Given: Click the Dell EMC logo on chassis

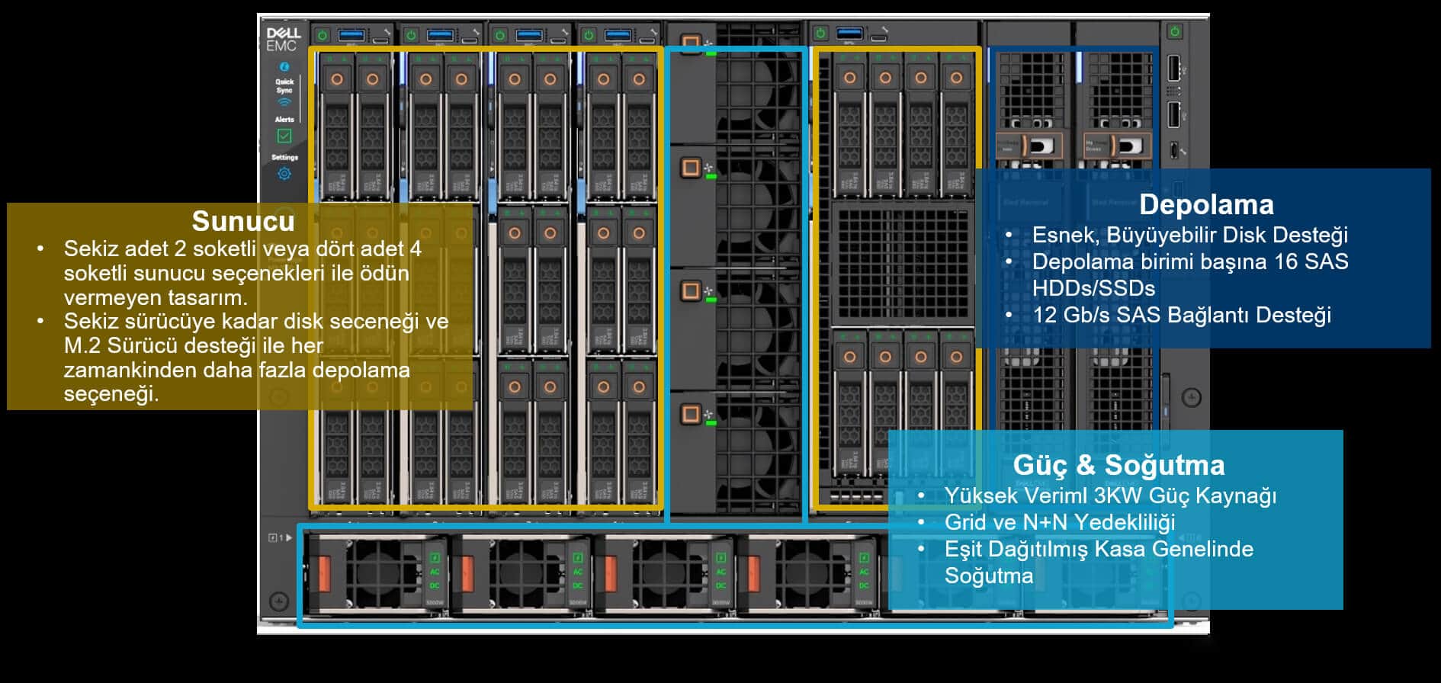Looking at the screenshot, I should (283, 40).
